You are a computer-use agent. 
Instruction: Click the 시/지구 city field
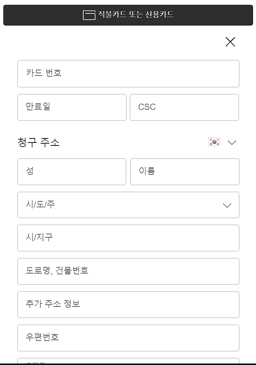(x=128, y=238)
